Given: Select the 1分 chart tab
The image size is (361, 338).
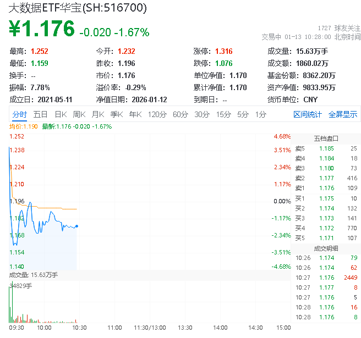Looking at the screenshot, I should point(261,114).
